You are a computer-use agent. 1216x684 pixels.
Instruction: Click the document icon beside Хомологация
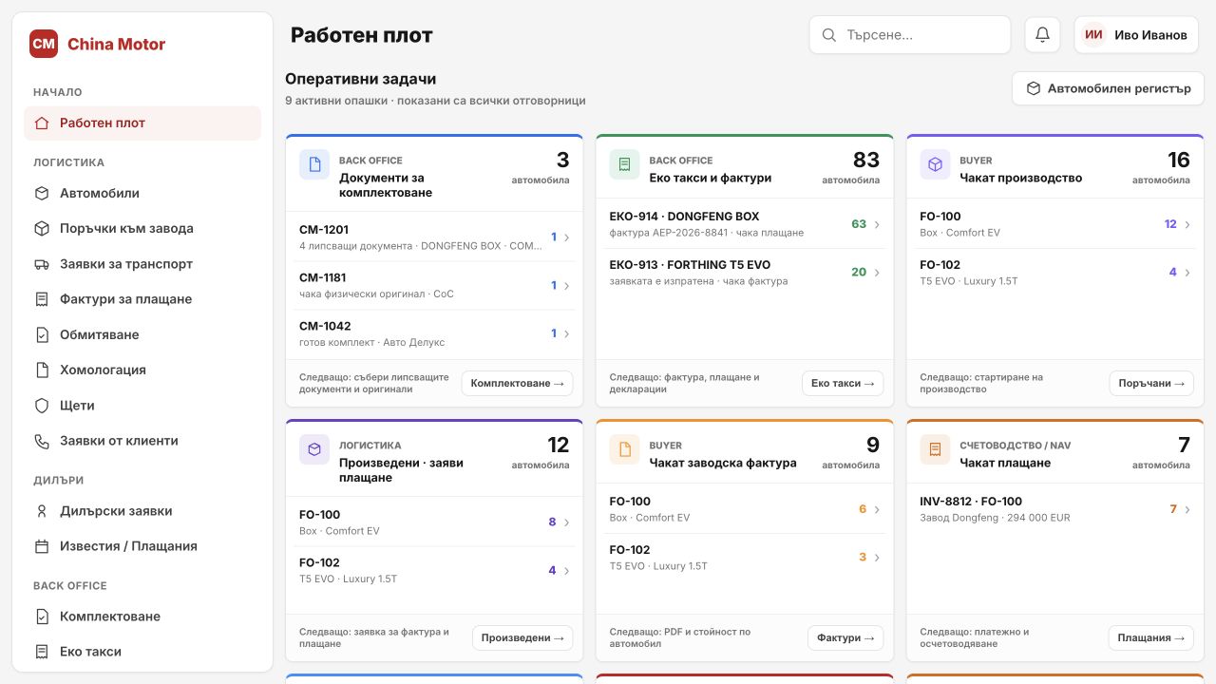coord(42,370)
